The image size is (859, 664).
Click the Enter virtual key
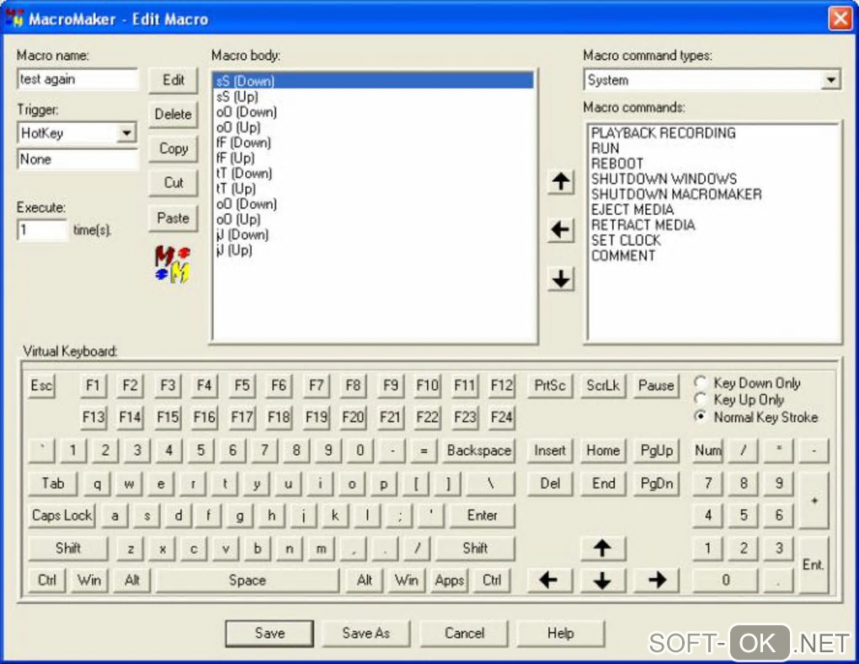(482, 516)
